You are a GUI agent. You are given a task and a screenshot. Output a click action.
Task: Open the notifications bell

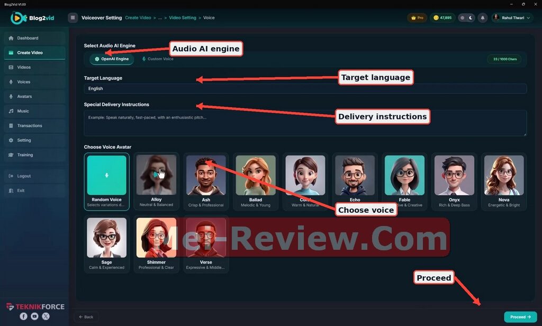483,17
